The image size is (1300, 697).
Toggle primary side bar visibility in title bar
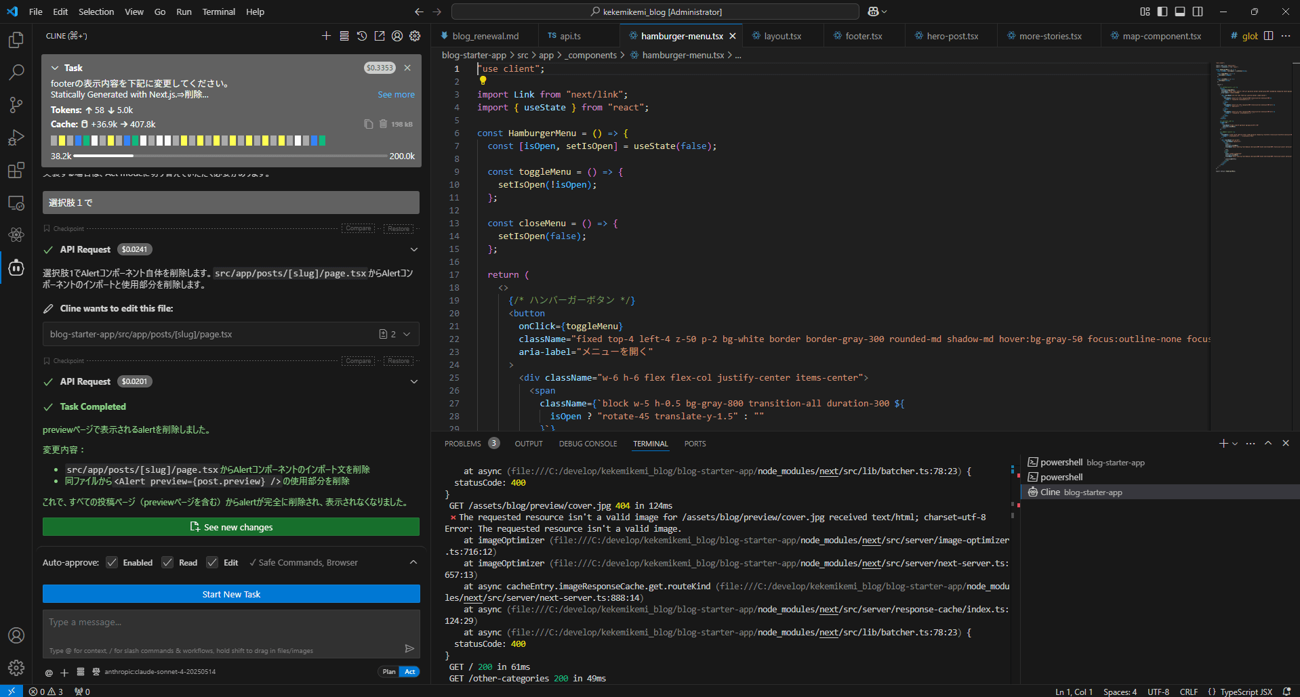1162,12
